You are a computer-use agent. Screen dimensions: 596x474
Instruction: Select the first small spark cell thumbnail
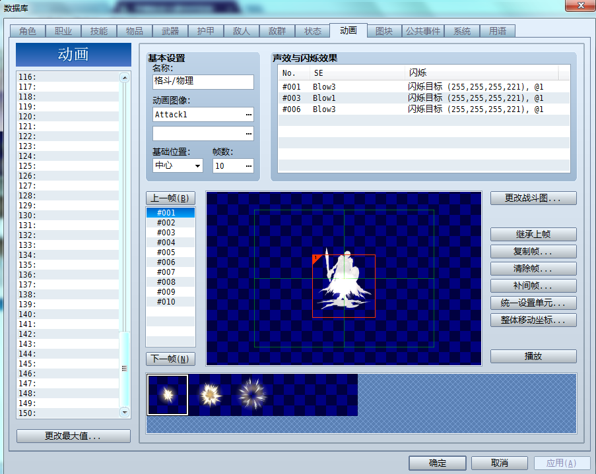168,395
